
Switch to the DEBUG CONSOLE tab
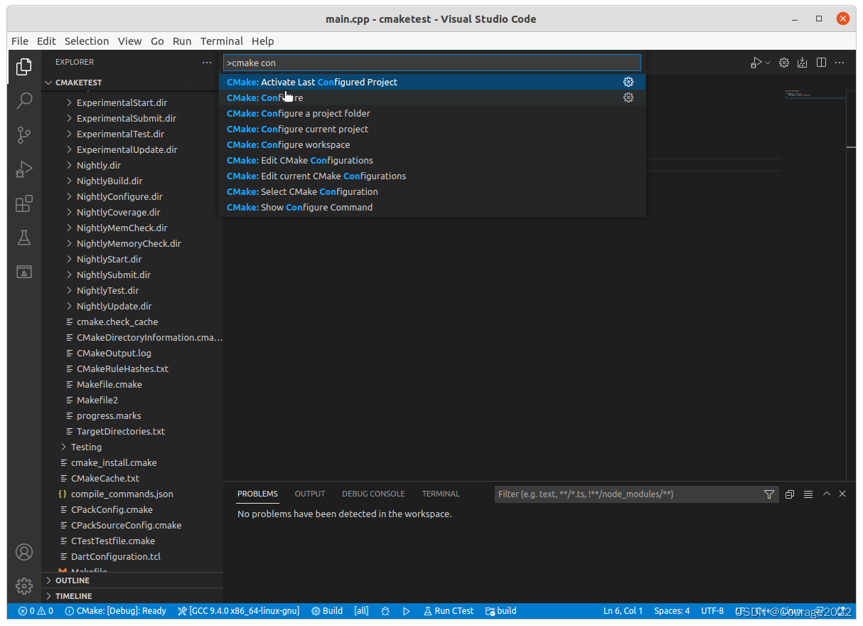click(373, 494)
